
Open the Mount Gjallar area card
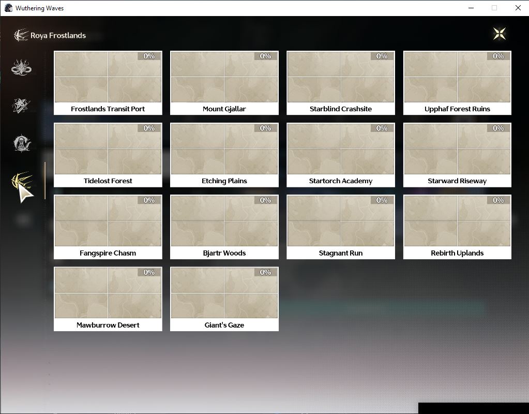[x=224, y=83]
